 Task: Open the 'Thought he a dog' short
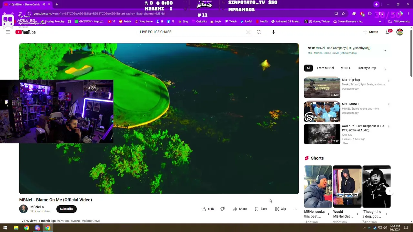pyautogui.click(x=377, y=187)
